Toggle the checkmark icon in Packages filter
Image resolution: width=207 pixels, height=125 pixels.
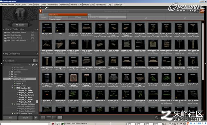[36, 65]
